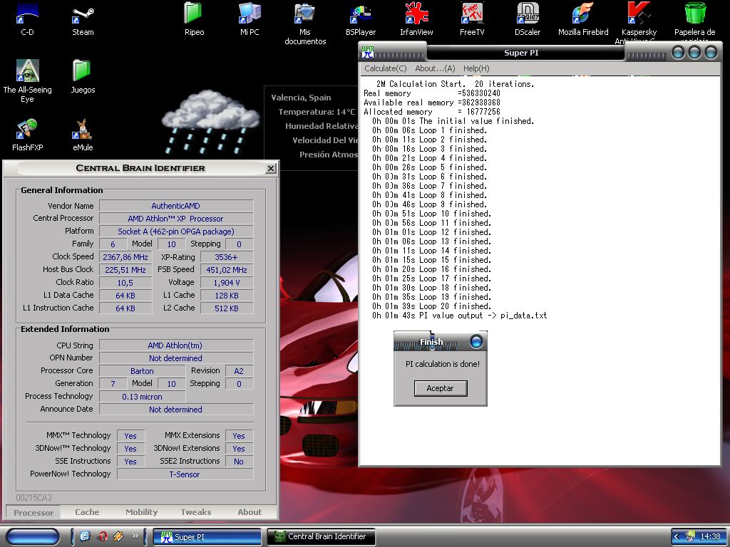Select Central Brain Identifier in the taskbar
This screenshot has height=547, width=730.
click(x=321, y=537)
